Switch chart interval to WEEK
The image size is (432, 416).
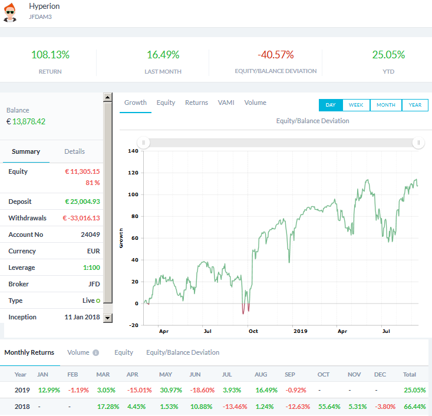(x=356, y=105)
